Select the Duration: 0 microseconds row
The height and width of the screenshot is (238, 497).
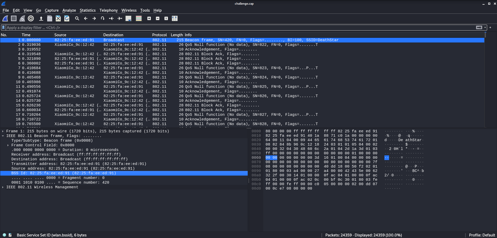pyautogui.click(x=124, y=150)
